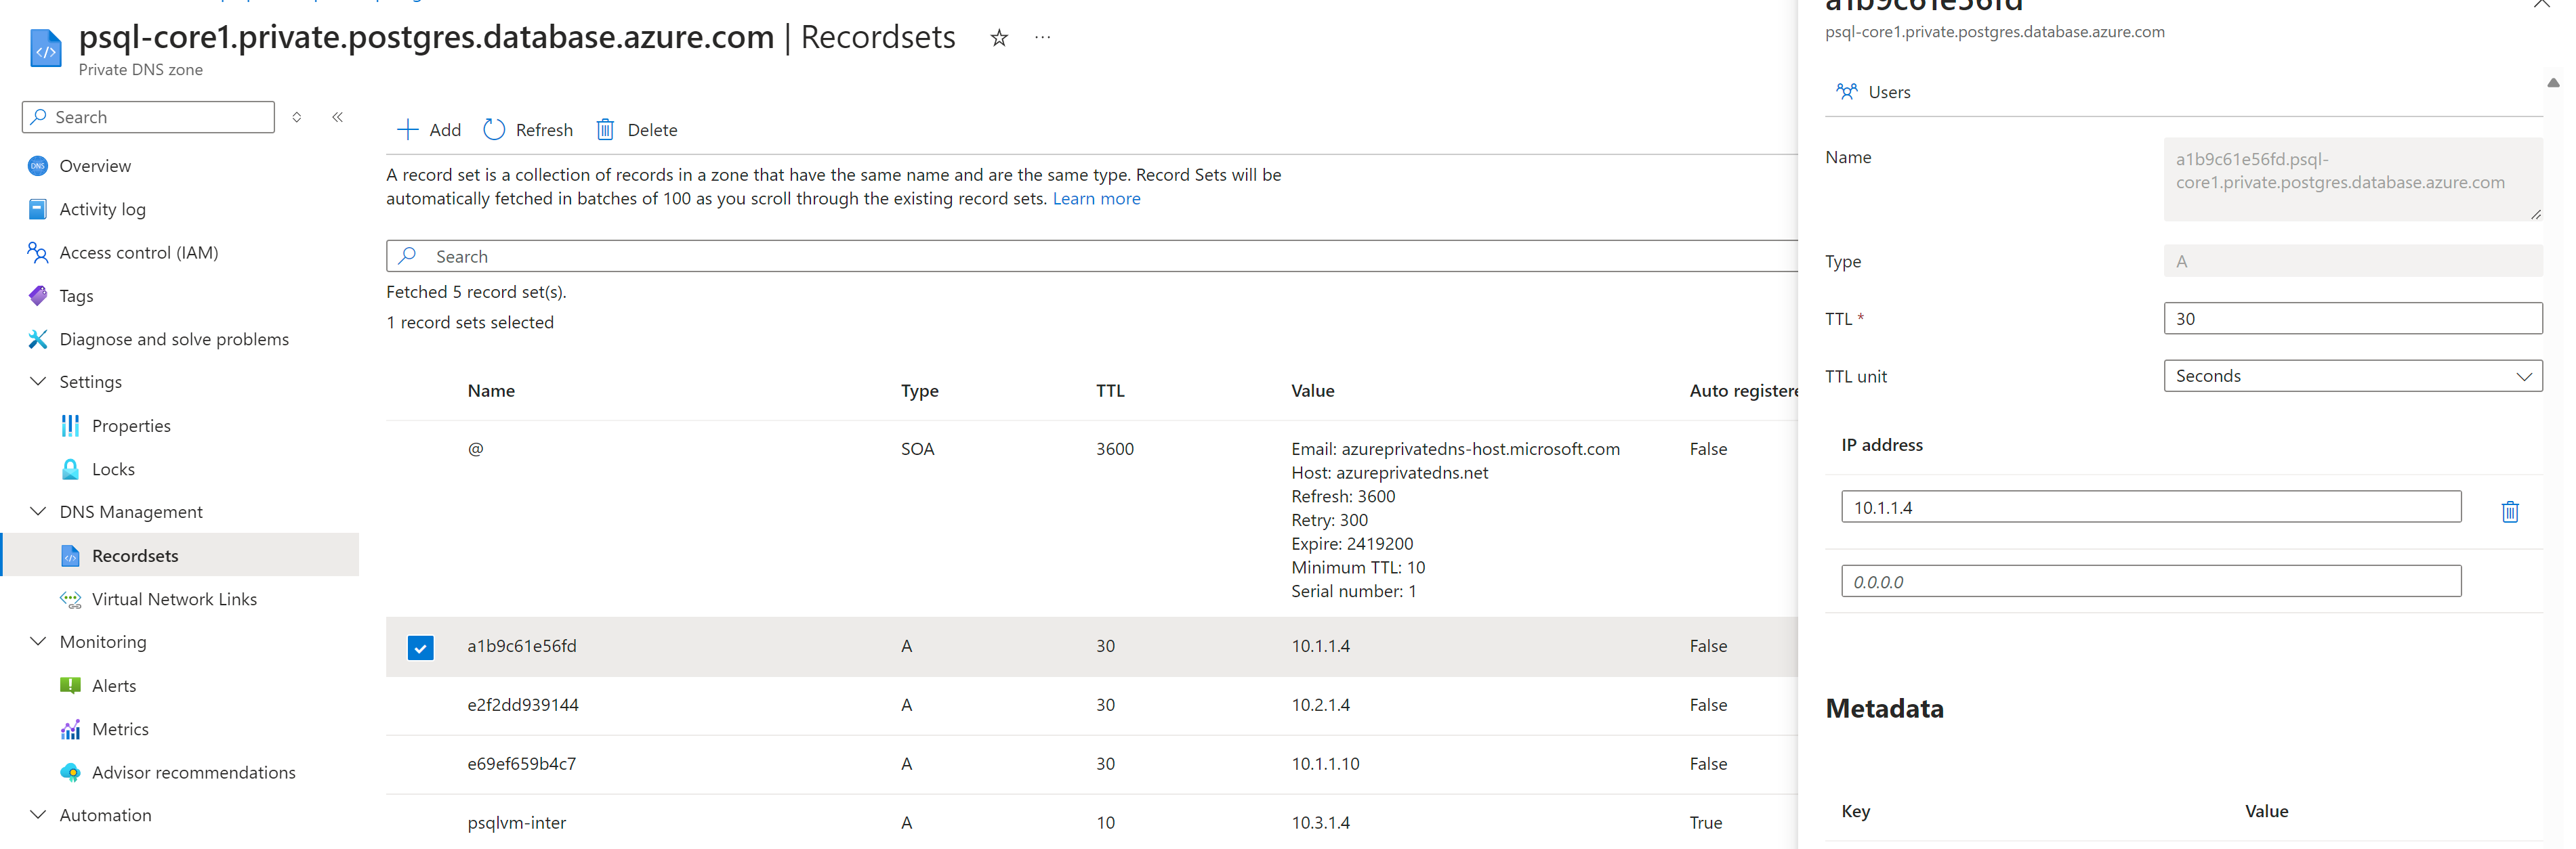
Task: Click the Diagnose and solve problems icon
Action: click(38, 340)
